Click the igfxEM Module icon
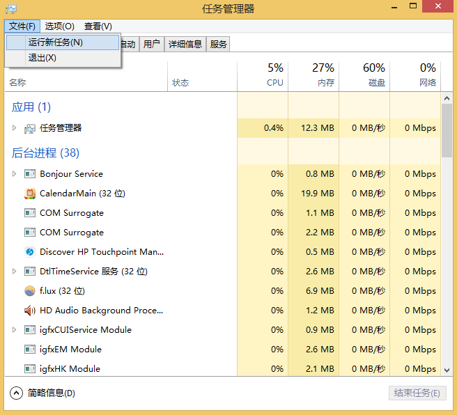This screenshot has width=457, height=415. point(29,350)
